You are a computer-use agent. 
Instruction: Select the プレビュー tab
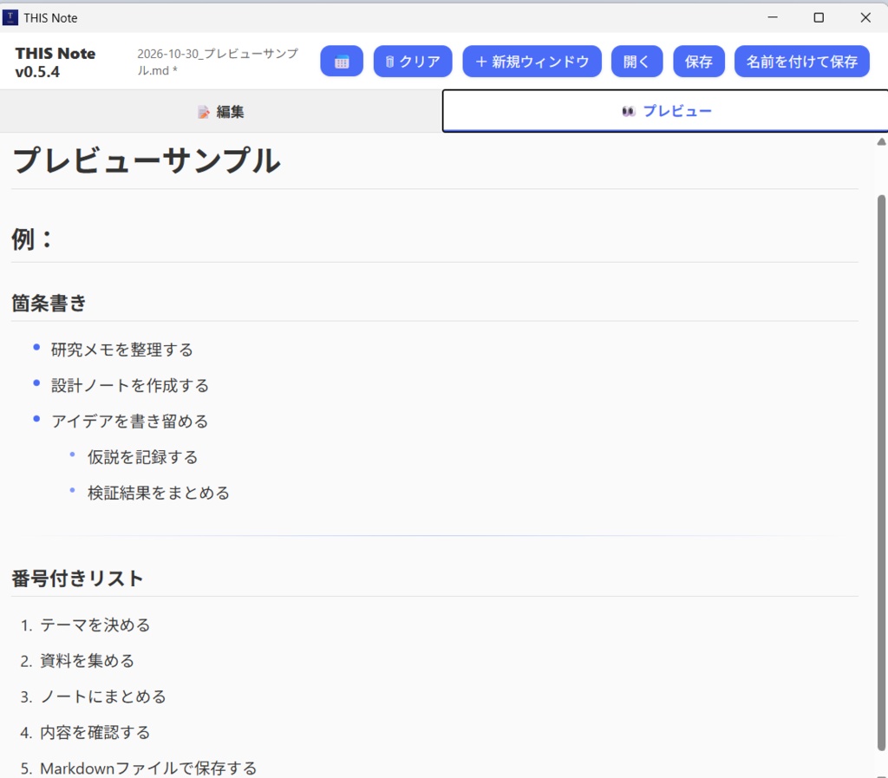pos(665,111)
